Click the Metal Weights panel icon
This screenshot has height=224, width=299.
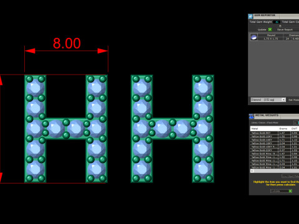point(252,116)
